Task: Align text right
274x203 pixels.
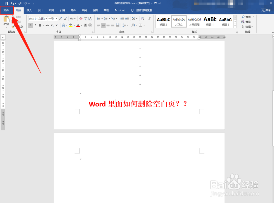Action: pos(108,25)
